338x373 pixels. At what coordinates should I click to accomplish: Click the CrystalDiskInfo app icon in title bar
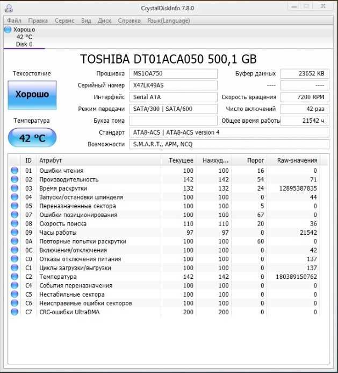[9, 8]
